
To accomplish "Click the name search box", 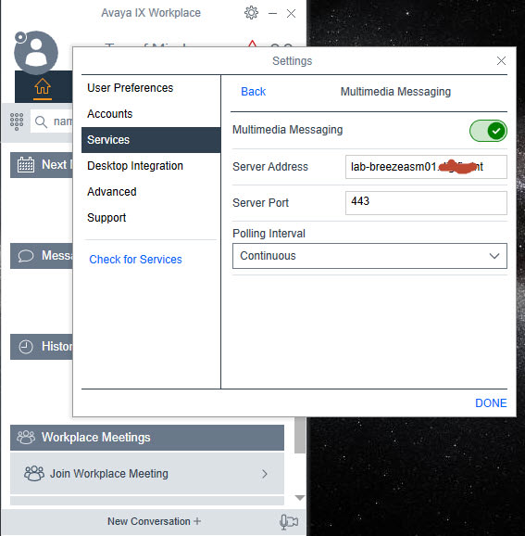I will click(x=52, y=121).
